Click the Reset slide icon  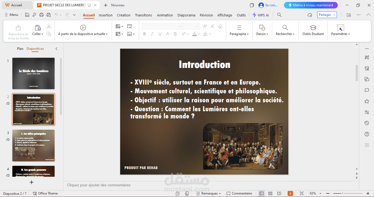(130, 27)
